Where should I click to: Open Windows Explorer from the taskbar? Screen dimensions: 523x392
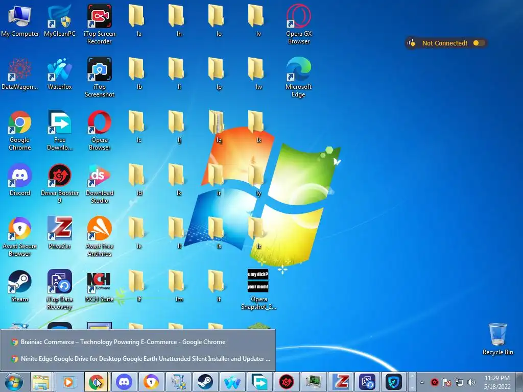click(41, 382)
